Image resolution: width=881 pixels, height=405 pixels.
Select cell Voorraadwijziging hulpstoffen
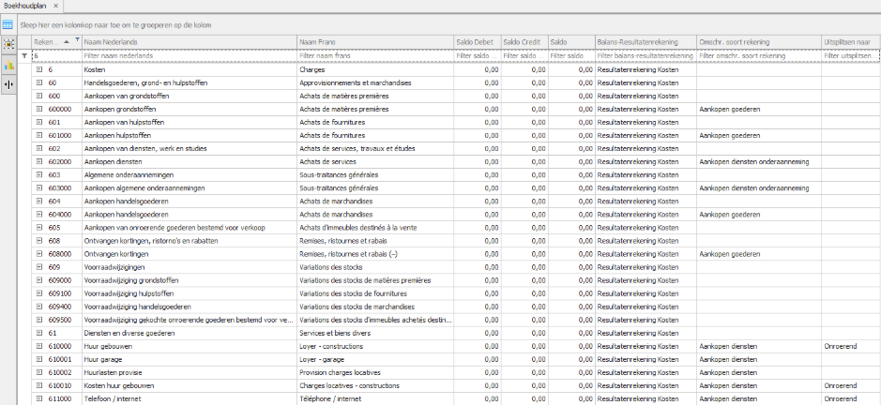coord(190,293)
